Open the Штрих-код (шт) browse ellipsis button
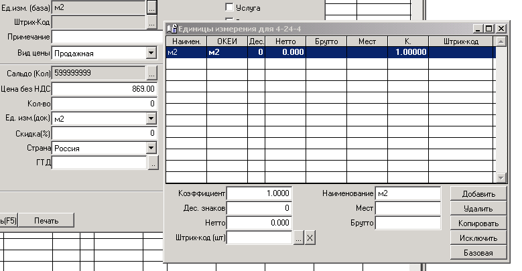 point(298,238)
